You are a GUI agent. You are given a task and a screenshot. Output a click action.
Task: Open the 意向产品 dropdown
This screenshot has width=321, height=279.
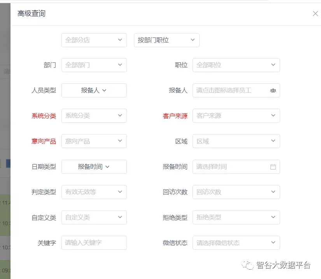click(94, 141)
